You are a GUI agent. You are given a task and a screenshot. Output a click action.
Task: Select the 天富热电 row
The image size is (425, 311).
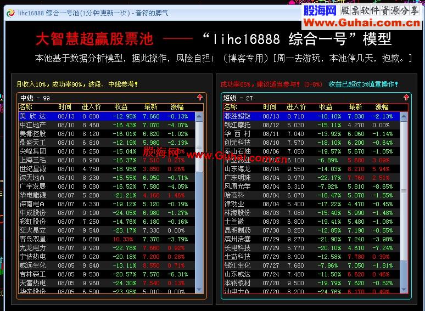point(107,283)
